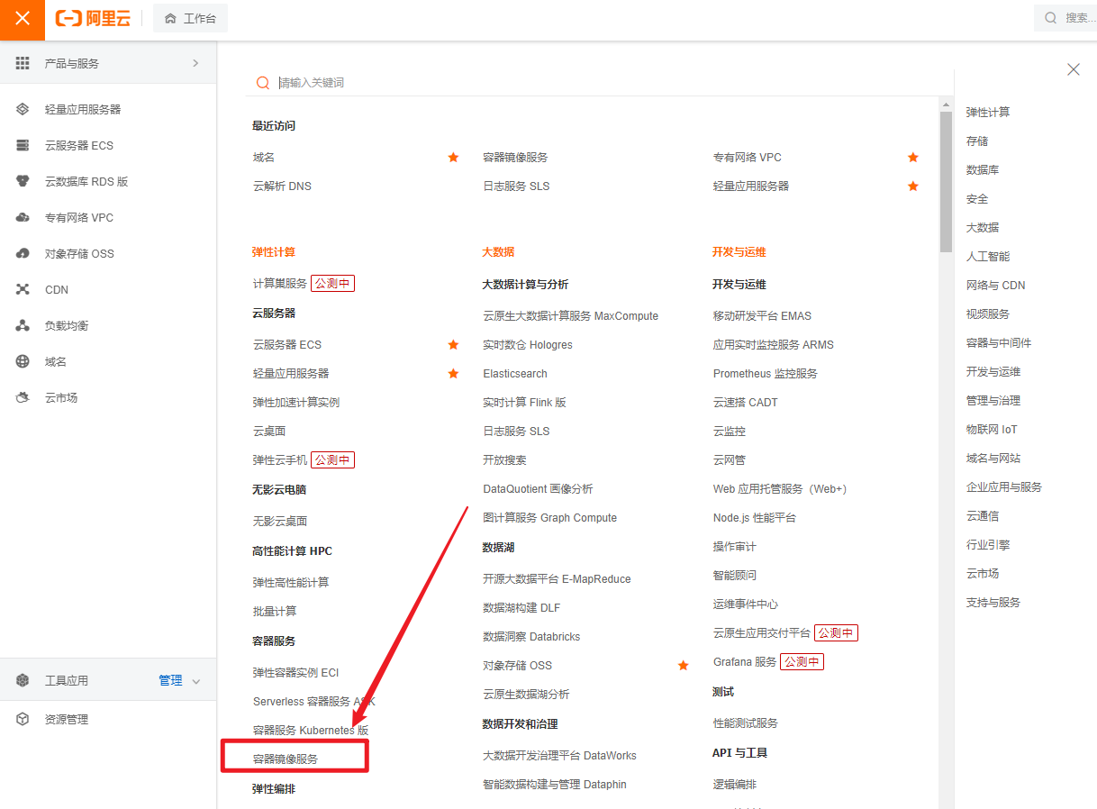
Task: Click the 对象存储 OSS sidebar icon
Action: coord(23,253)
